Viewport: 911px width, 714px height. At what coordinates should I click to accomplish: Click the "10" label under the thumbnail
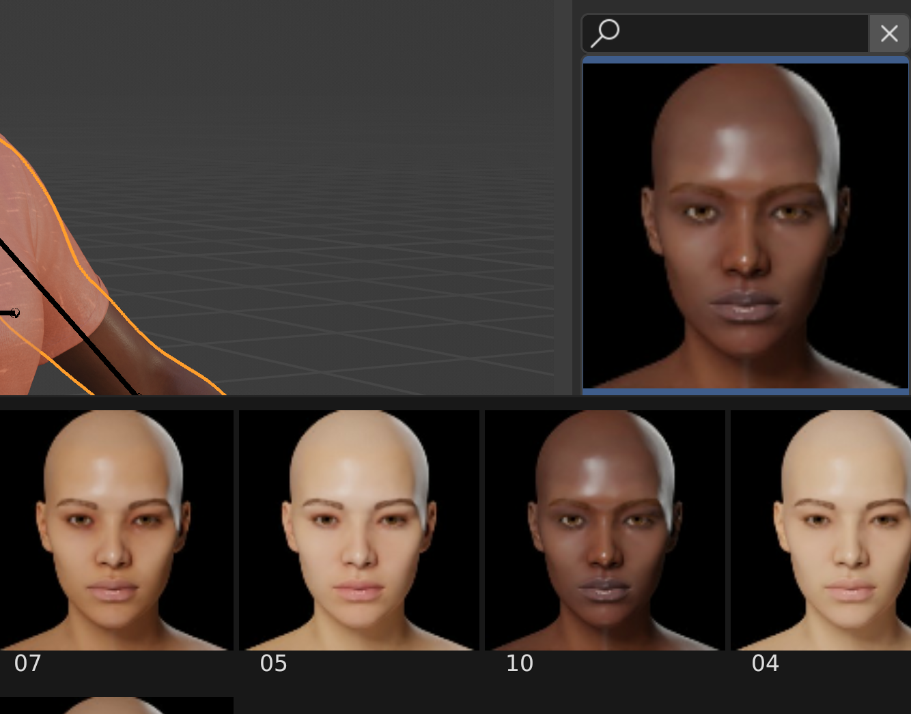520,663
